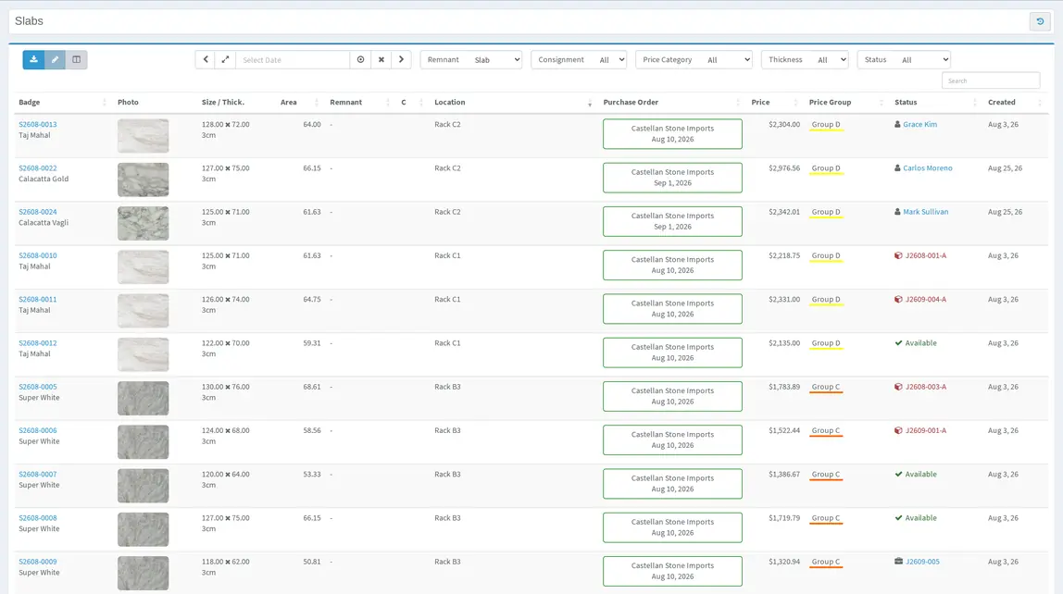The height and width of the screenshot is (594, 1063).
Task: Open job J2608-003-A link
Action: tap(926, 387)
